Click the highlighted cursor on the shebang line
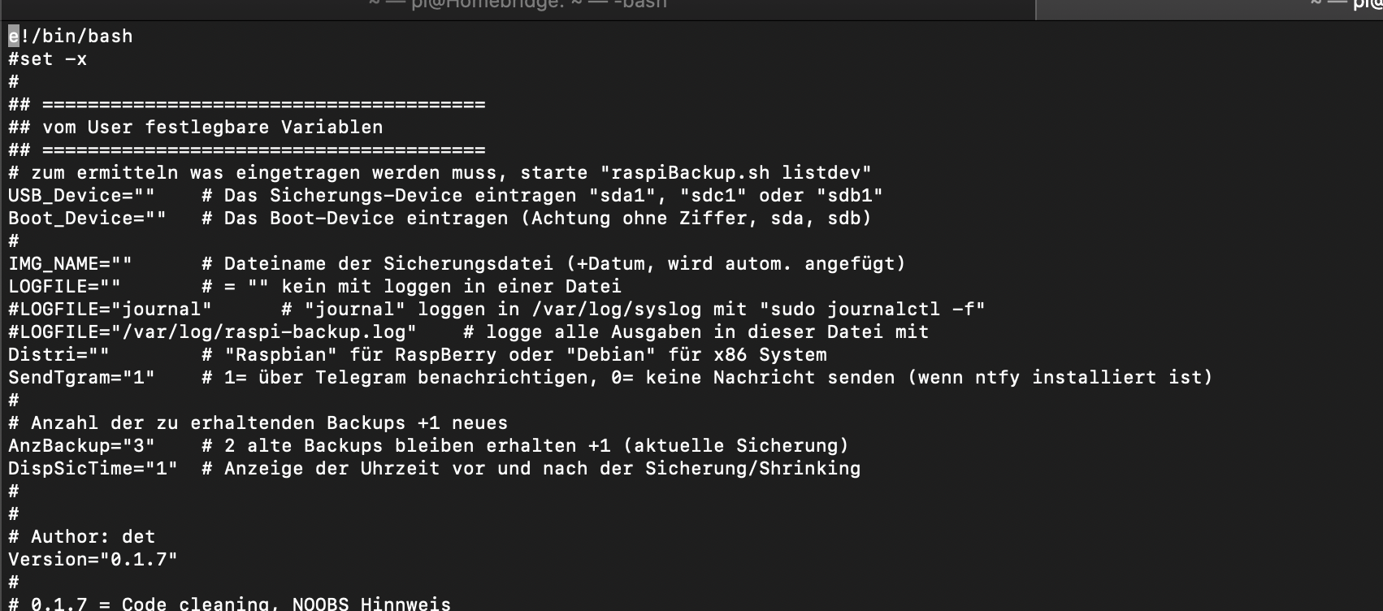1383x611 pixels. (x=14, y=36)
